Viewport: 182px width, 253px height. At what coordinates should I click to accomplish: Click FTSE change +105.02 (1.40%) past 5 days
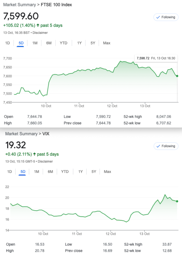33,26
